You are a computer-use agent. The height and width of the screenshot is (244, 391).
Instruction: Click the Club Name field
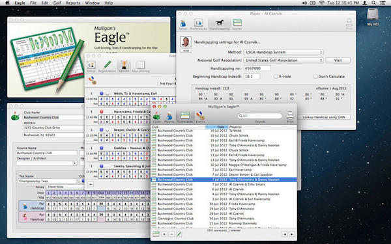pyautogui.click(x=53, y=117)
